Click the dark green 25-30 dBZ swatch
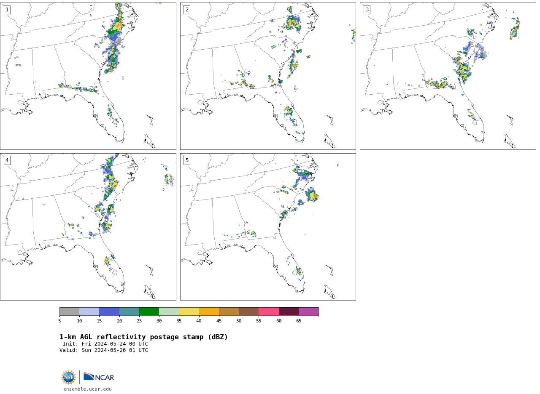The width and height of the screenshot is (540, 394). point(149,311)
